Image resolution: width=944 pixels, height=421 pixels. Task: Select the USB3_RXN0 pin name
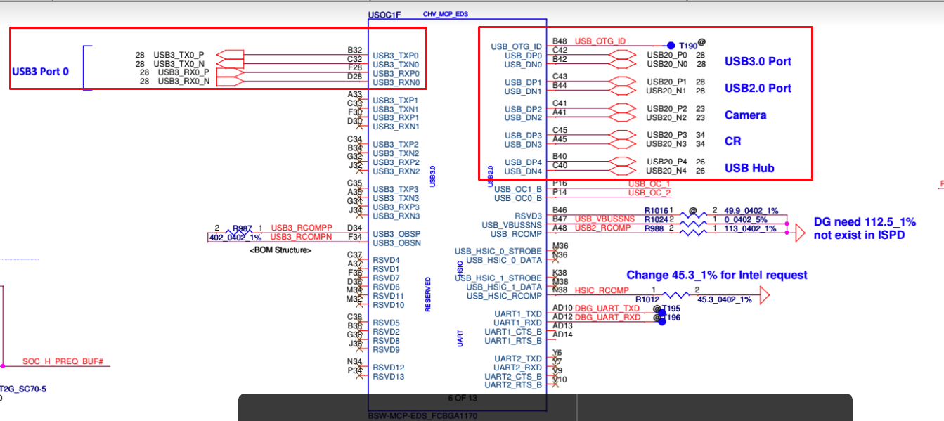(396, 83)
